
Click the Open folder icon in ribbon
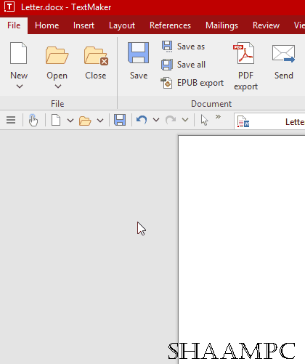pyautogui.click(x=57, y=55)
